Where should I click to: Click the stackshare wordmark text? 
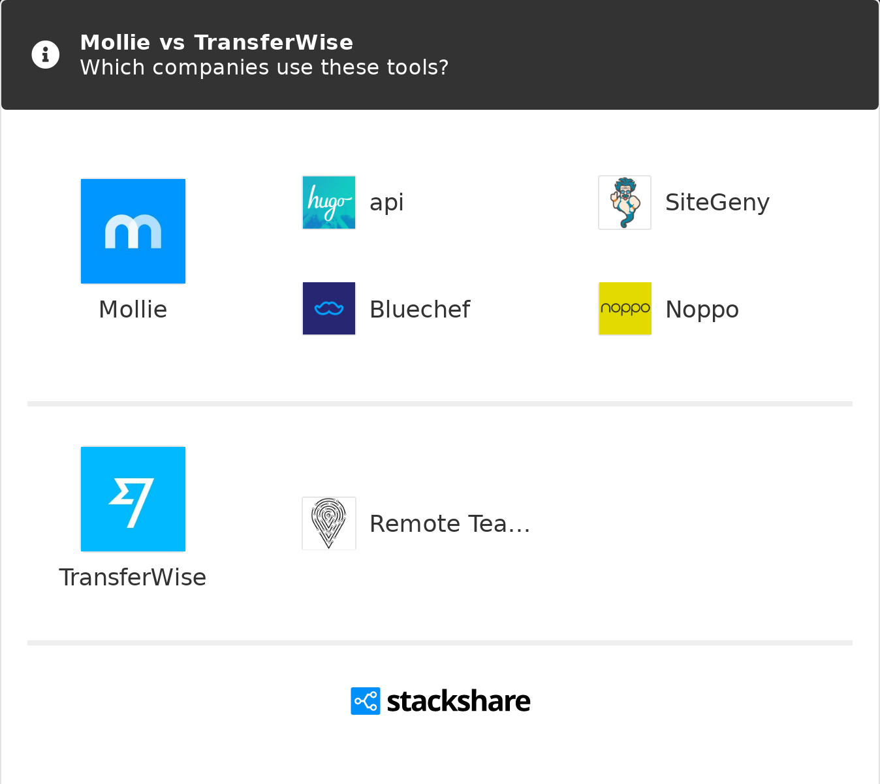pyautogui.click(x=458, y=702)
